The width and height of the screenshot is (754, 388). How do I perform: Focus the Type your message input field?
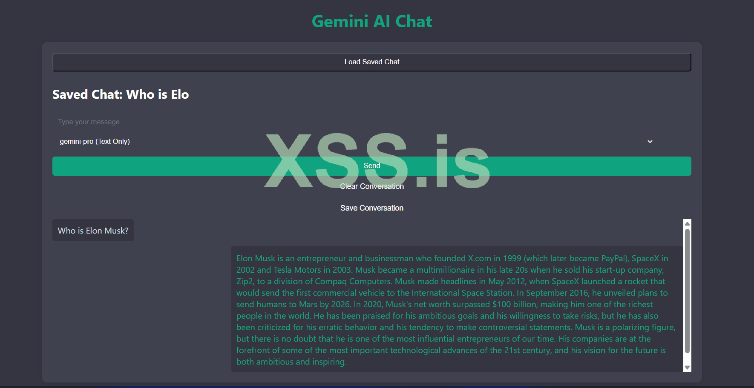click(x=256, y=122)
